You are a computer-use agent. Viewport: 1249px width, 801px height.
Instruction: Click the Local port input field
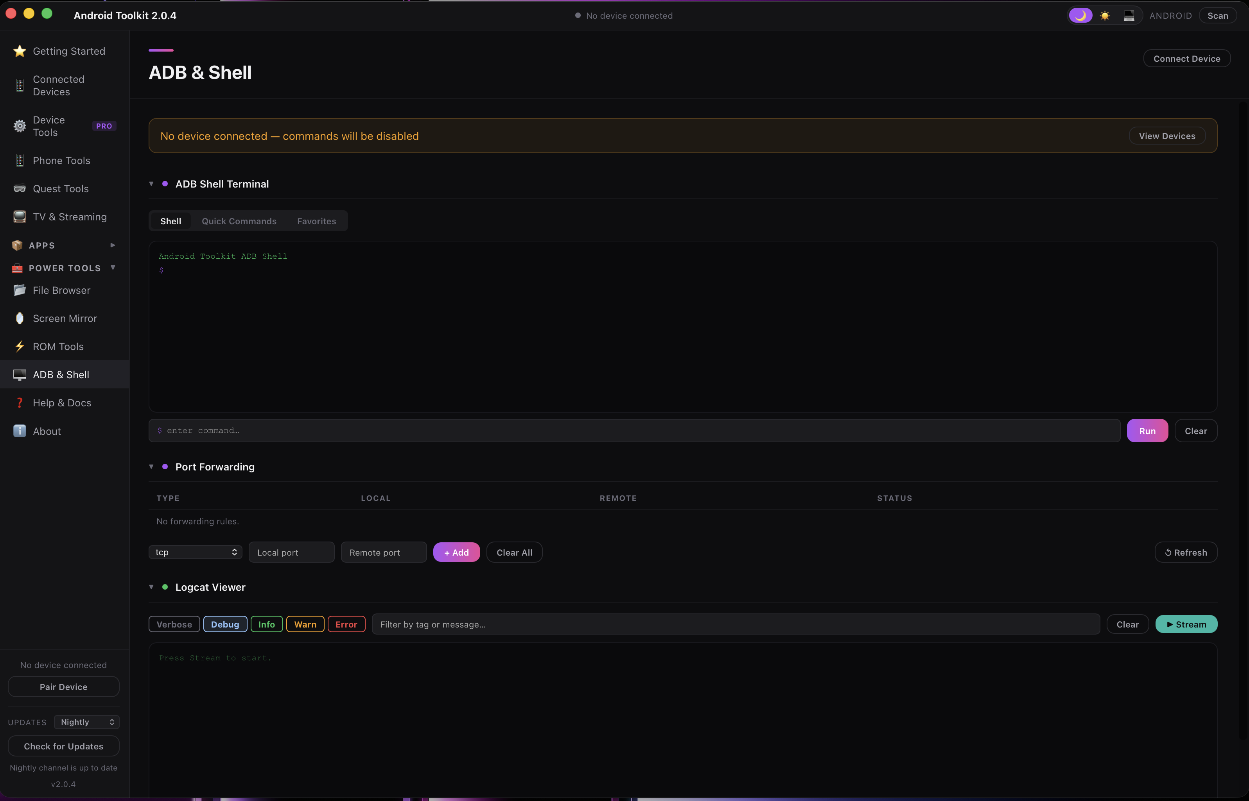[x=291, y=552]
